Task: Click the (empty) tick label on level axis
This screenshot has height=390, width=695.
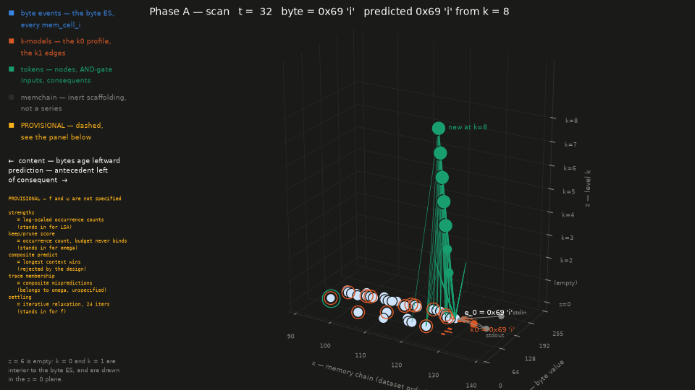Action: [565, 282]
